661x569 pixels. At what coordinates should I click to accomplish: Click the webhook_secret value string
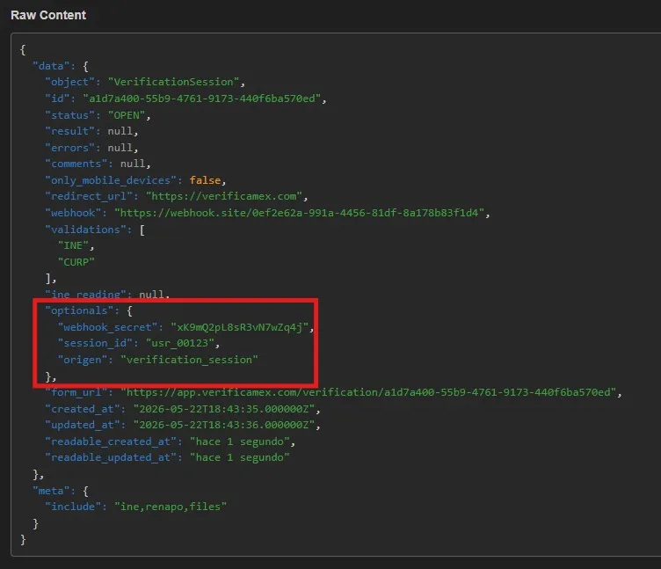pos(239,327)
